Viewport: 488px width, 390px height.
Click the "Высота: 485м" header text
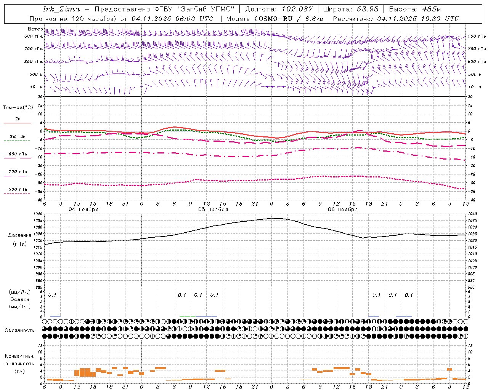415,9
